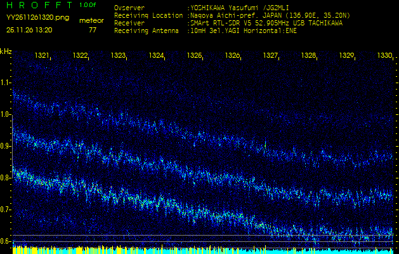Click the yellow signal-level bar strip
The height and width of the screenshot is (254, 399).
[x=199, y=250]
